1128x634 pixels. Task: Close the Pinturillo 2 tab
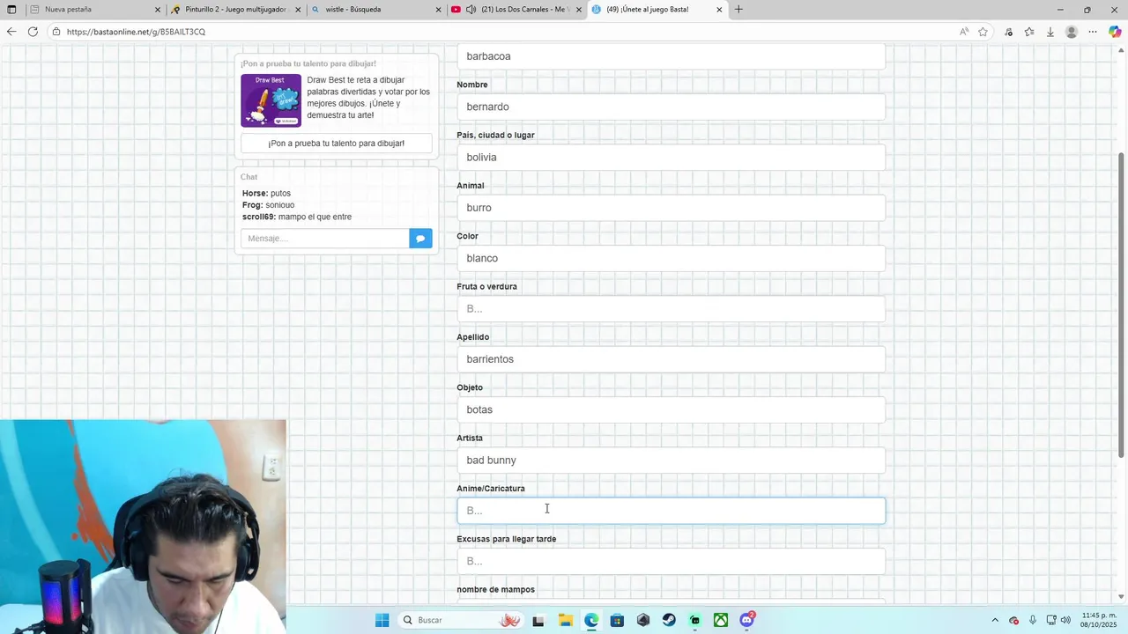pos(298,10)
